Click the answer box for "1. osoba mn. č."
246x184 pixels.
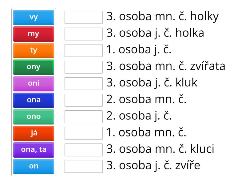point(83,133)
